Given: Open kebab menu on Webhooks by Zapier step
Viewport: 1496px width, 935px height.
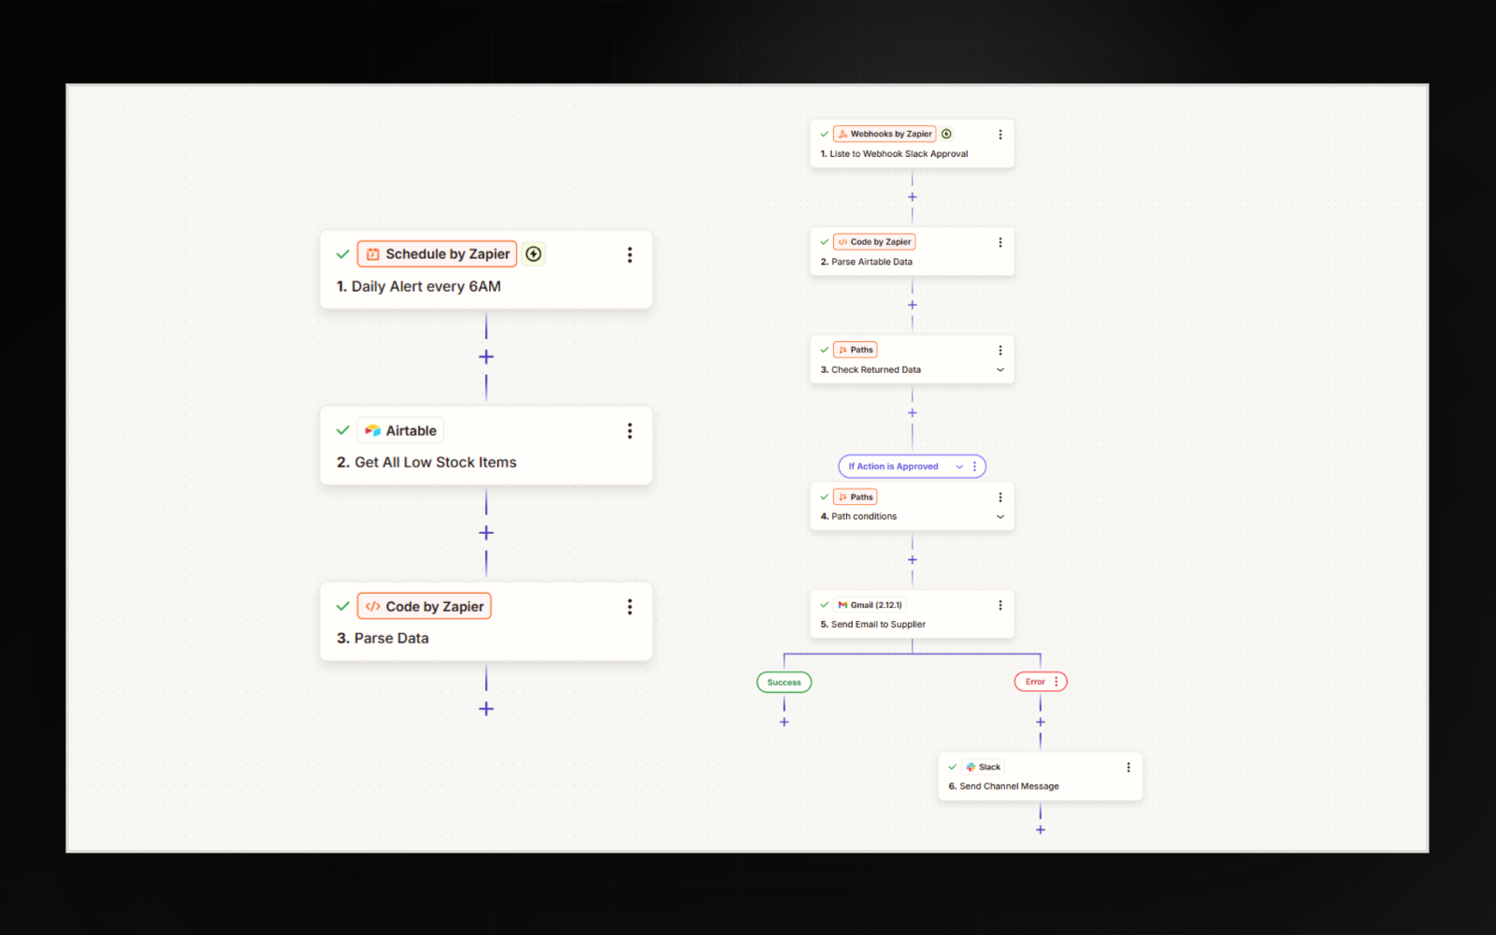Looking at the screenshot, I should [x=1000, y=135].
